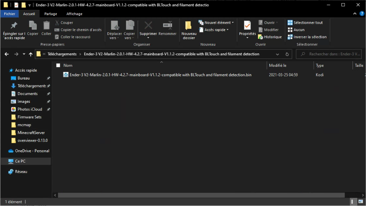Open Copier vers menu
Image resolution: width=366 pixels, height=206 pixels.
129,30
